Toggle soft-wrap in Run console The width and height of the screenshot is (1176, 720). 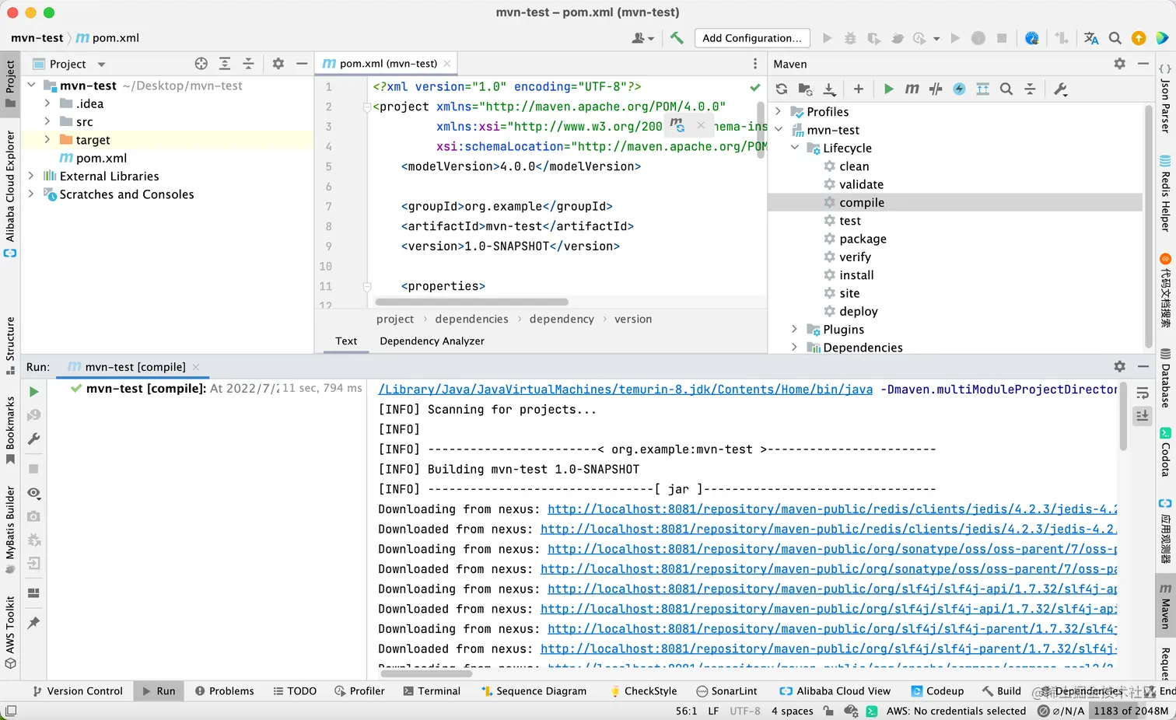[1142, 393]
